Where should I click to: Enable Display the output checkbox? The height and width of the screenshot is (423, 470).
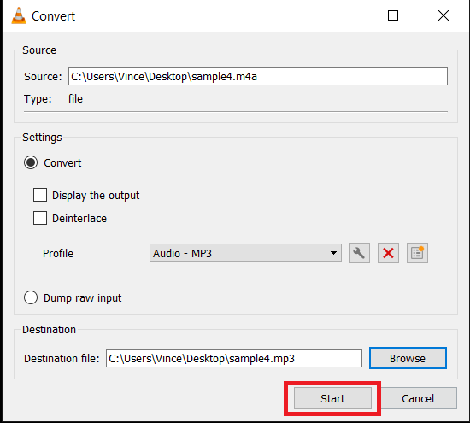point(40,195)
